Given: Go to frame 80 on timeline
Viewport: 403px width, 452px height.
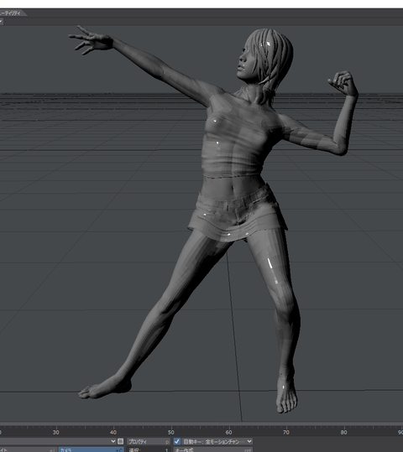Looking at the screenshot, I should click(343, 432).
